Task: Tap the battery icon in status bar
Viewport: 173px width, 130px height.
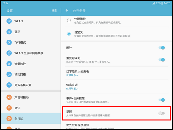Action: [x=162, y=3]
